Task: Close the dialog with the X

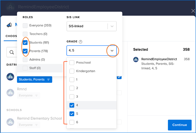Action: point(193,11)
